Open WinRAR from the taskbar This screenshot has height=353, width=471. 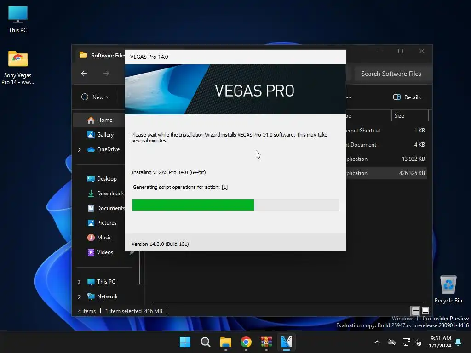pos(266,342)
